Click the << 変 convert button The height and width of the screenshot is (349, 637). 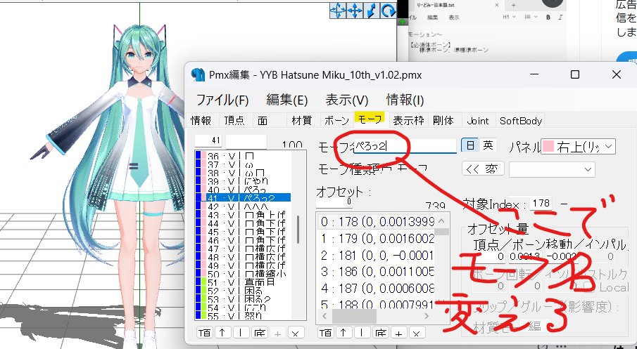click(x=483, y=169)
